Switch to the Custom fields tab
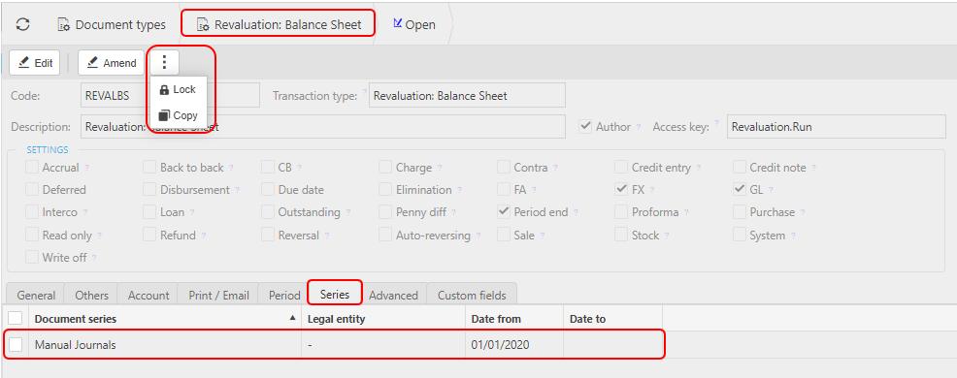The height and width of the screenshot is (378, 957). (x=472, y=295)
